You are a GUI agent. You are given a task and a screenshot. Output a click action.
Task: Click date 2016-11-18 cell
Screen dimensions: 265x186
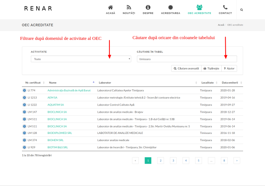(x=228, y=133)
